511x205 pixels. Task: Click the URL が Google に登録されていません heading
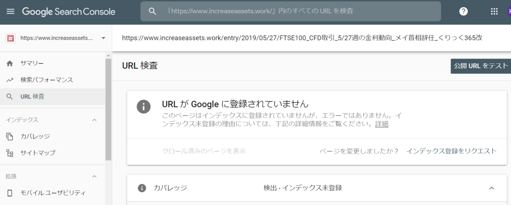click(235, 104)
